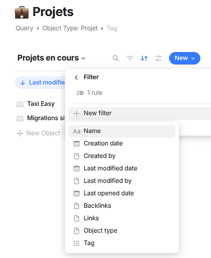Click the blue sort arrows icon
Viewport: 211px width, 258px height.
point(144,58)
